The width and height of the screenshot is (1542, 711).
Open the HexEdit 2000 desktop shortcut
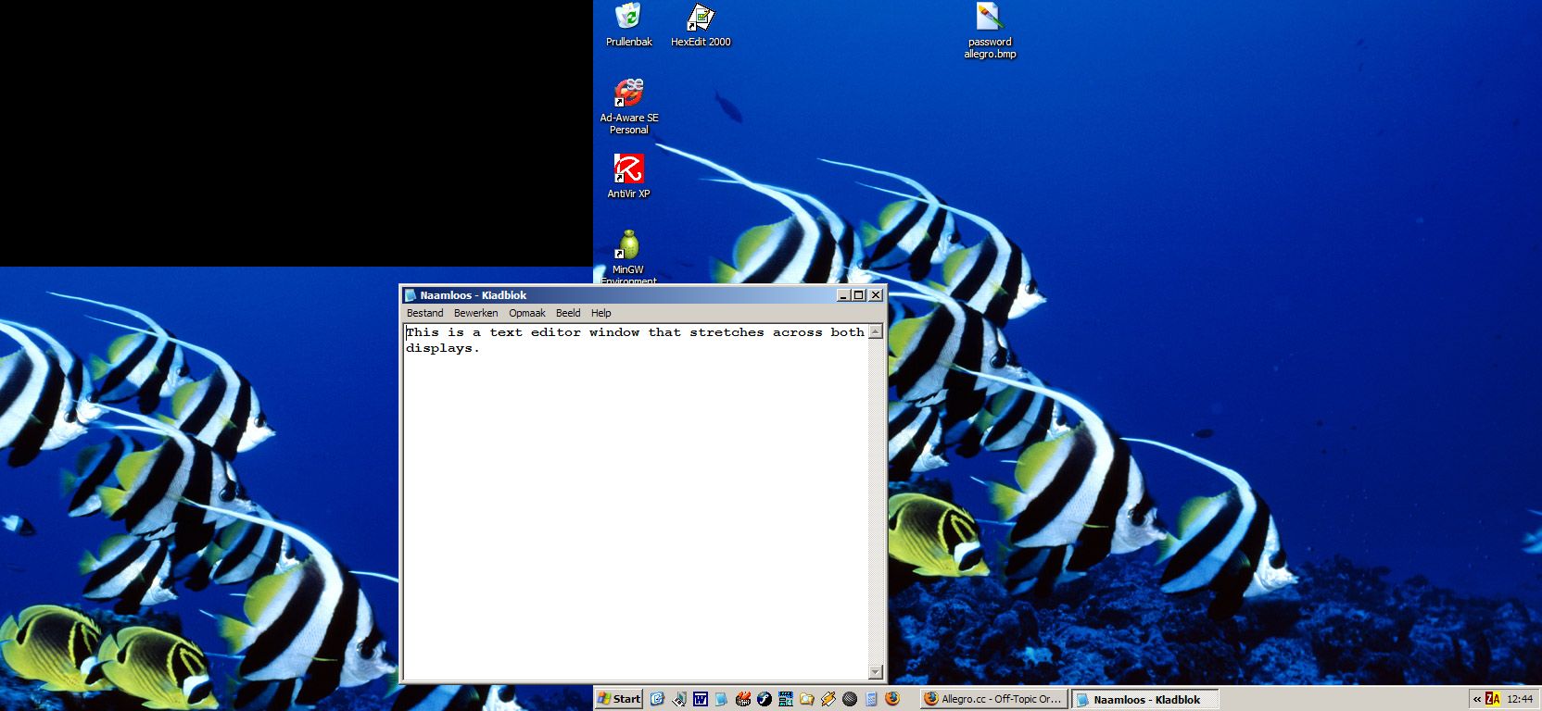pos(700,18)
